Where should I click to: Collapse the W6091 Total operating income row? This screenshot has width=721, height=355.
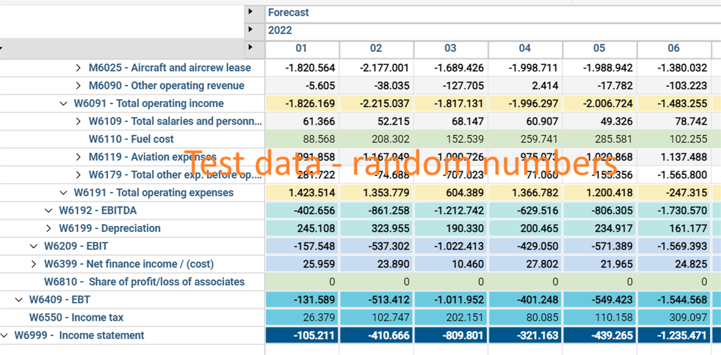(64, 103)
